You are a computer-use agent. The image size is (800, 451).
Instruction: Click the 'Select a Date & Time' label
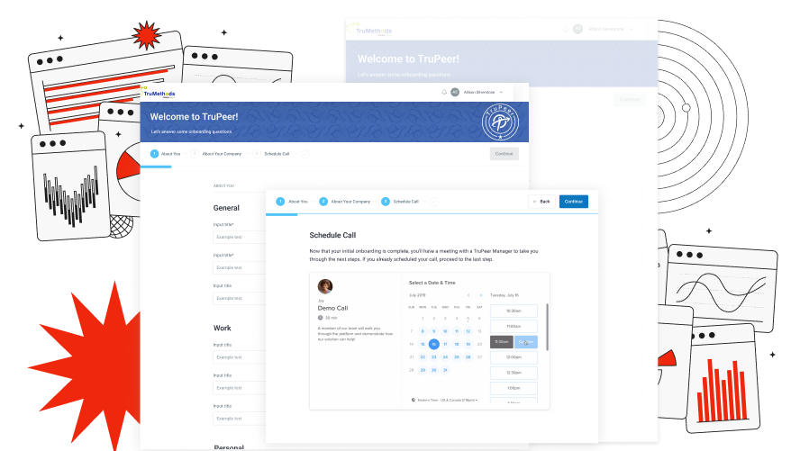[x=432, y=283]
